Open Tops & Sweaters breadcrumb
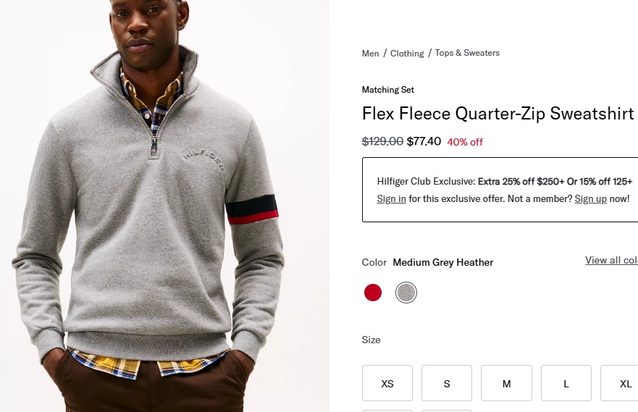 (x=467, y=53)
